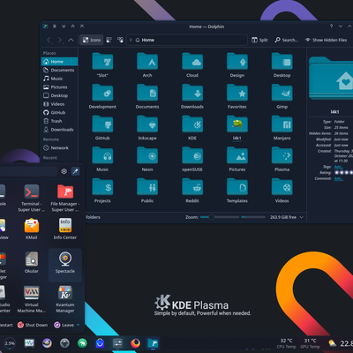353x353 pixels.
Task: Open Music in the Places sidebar
Action: [59, 79]
